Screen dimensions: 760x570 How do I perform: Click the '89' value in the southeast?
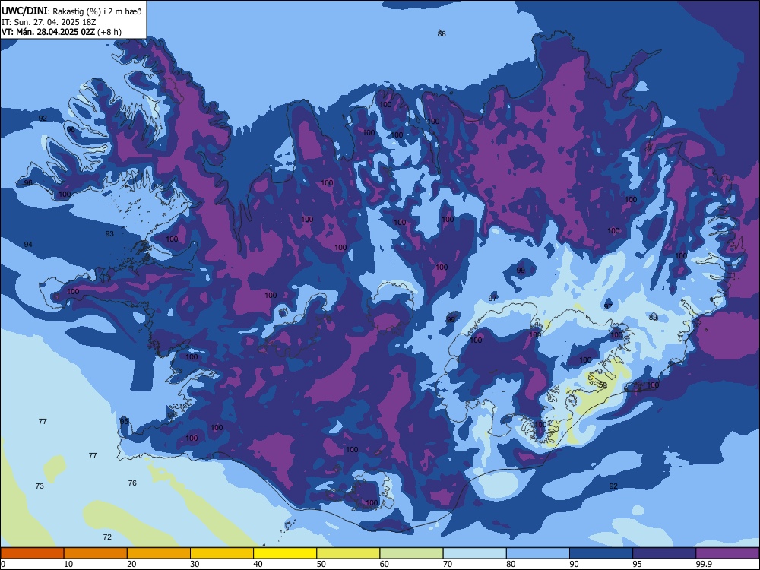pyautogui.click(x=653, y=318)
